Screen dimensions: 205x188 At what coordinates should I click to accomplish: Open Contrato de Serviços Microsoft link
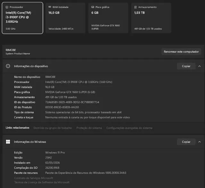pyautogui.click(x=34, y=178)
